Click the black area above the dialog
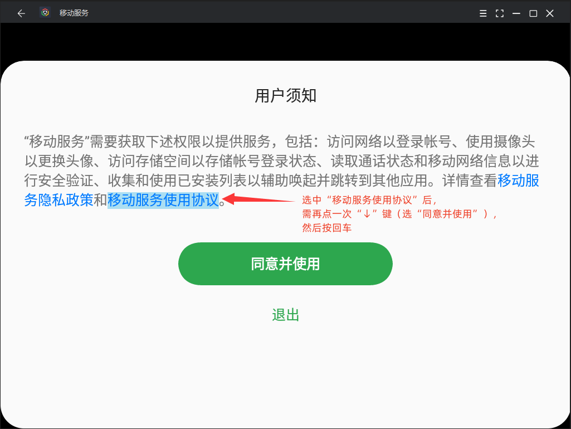Screen dimensions: 571x429 click(x=285, y=42)
